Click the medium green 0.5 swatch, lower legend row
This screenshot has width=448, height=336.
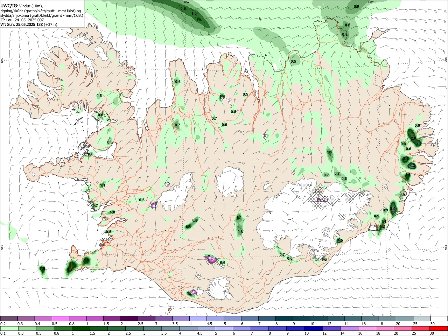(45, 329)
